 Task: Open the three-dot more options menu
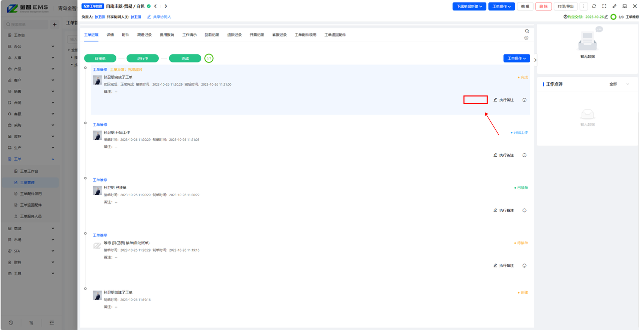tap(584, 6)
